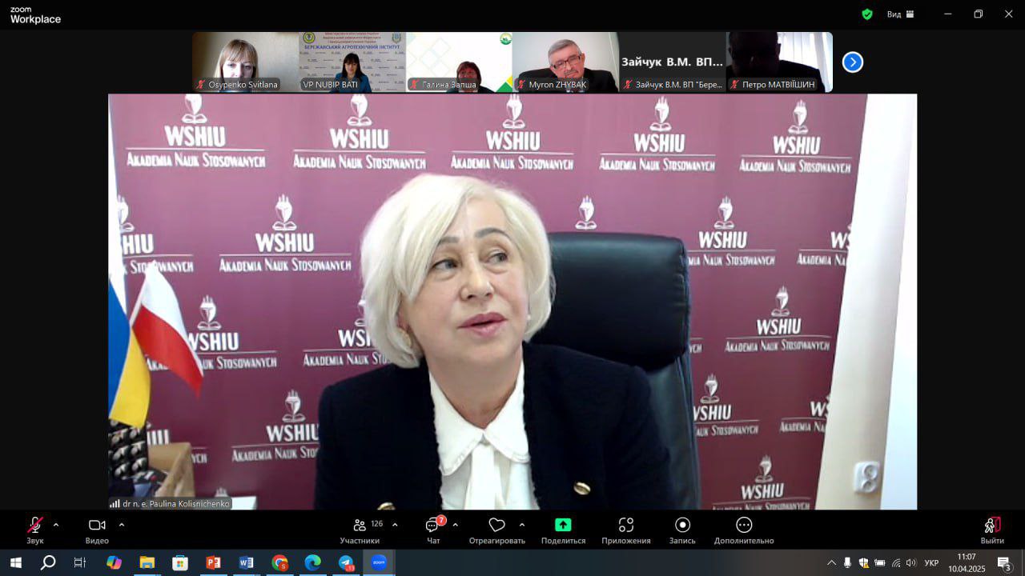This screenshot has height=576, width=1025.
Task: Open the Дополнительно more options icon
Action: point(744,526)
